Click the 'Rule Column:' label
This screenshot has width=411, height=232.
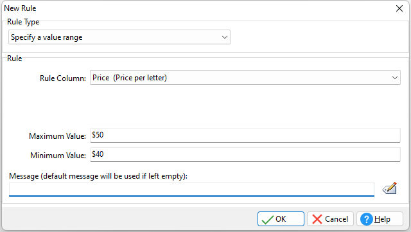(63, 78)
